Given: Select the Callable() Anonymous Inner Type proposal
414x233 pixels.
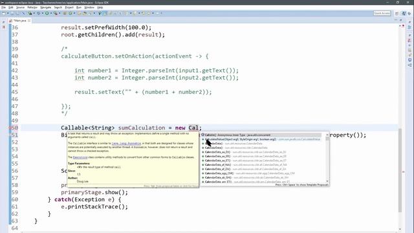Looking at the screenshot, I should [x=261, y=135].
